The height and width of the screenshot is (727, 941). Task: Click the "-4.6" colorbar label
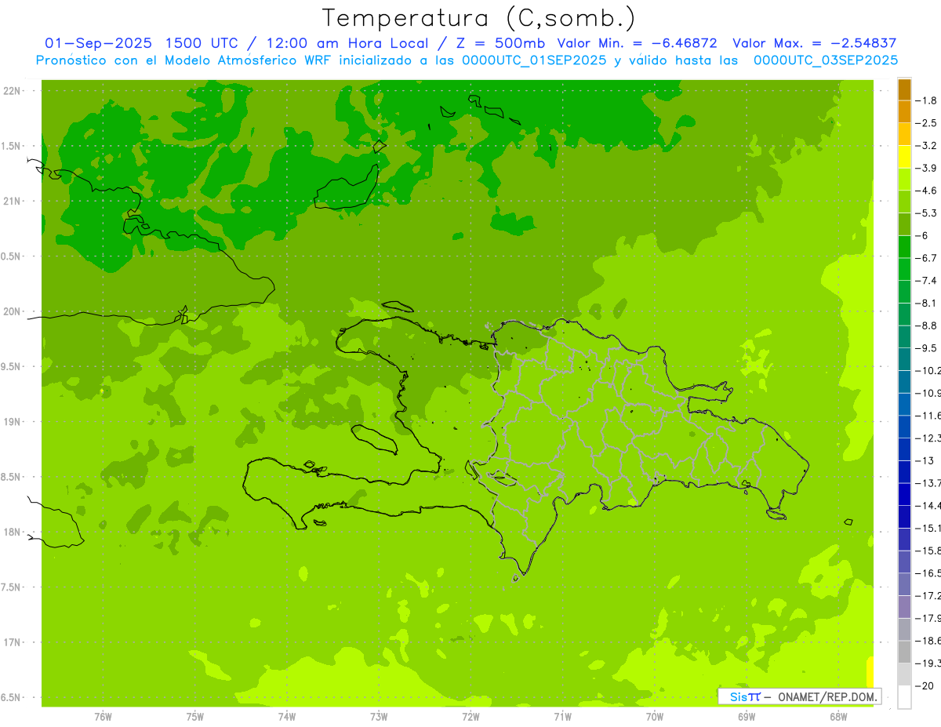(926, 191)
